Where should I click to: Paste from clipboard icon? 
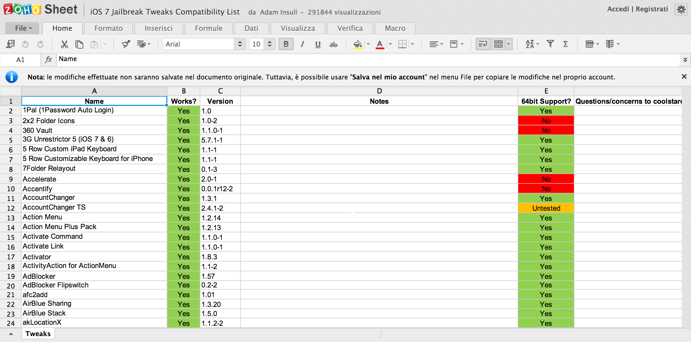(94, 44)
